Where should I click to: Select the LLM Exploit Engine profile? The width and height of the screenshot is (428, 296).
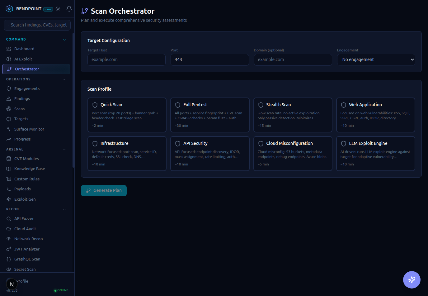tap(375, 154)
